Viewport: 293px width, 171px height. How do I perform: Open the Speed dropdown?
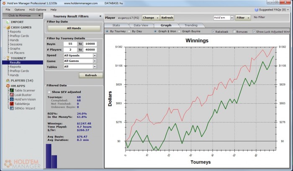tap(95, 56)
